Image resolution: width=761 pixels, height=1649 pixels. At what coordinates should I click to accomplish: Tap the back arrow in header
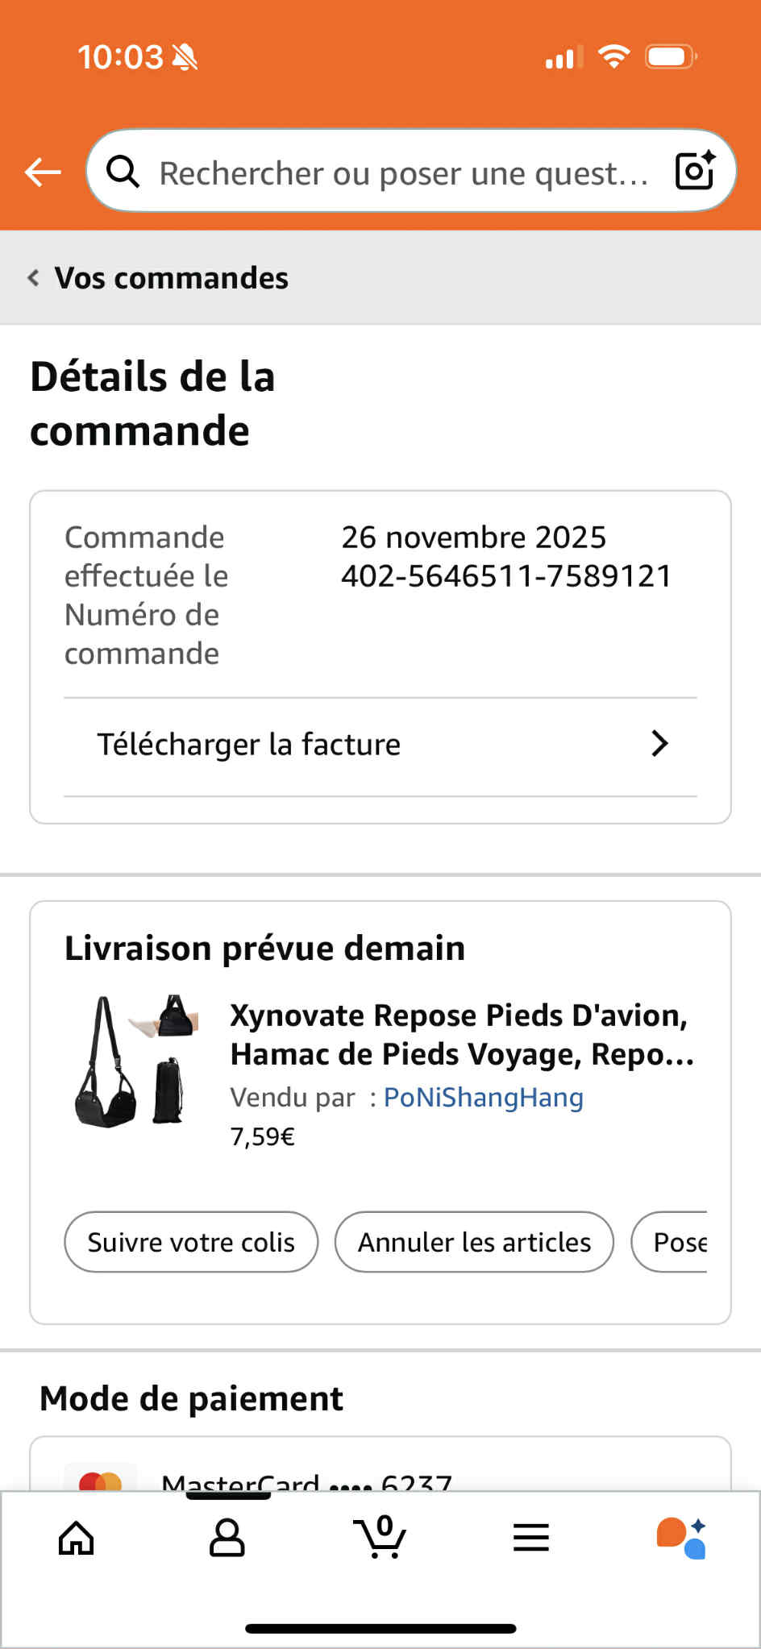[x=43, y=172]
